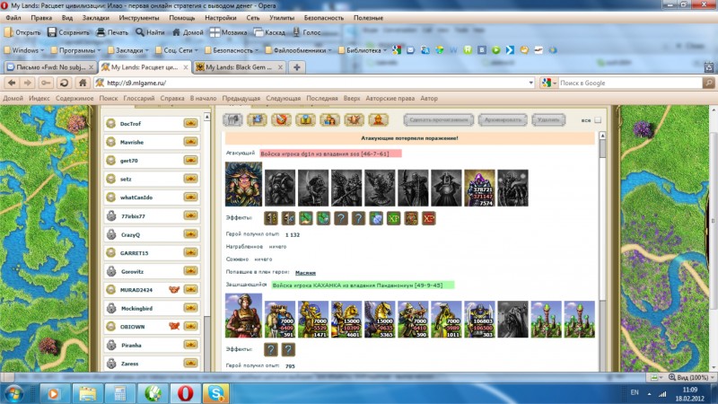
Task: Open the Инструменты menu
Action: pyautogui.click(x=139, y=17)
